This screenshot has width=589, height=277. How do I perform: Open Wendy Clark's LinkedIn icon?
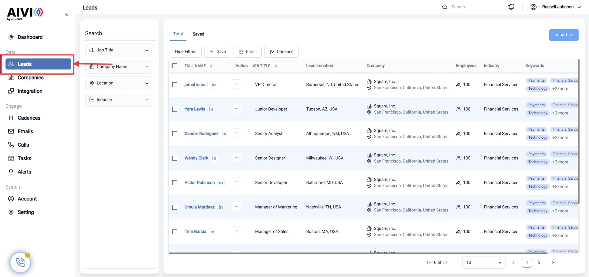(214, 158)
